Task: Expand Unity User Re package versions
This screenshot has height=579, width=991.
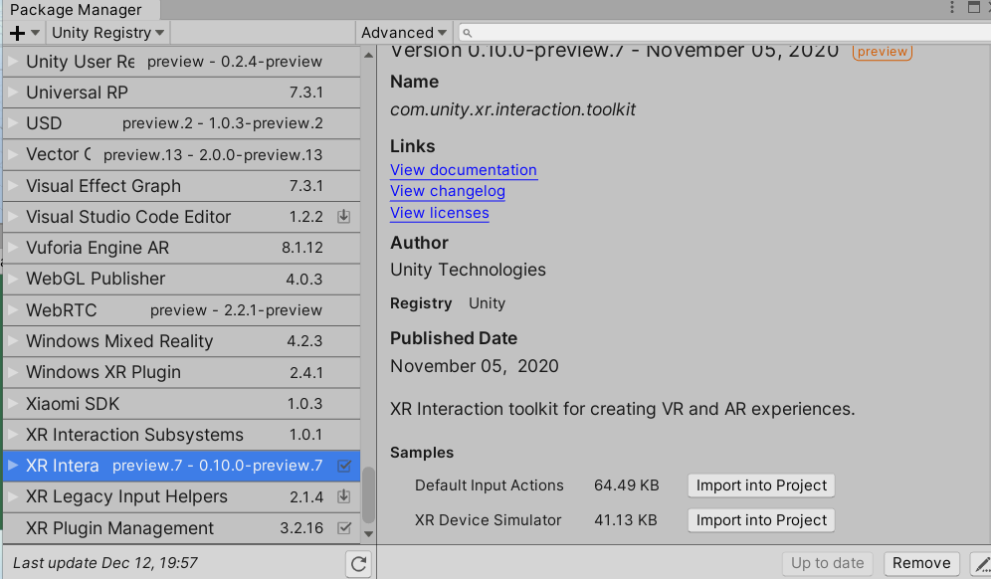Action: click(13, 62)
